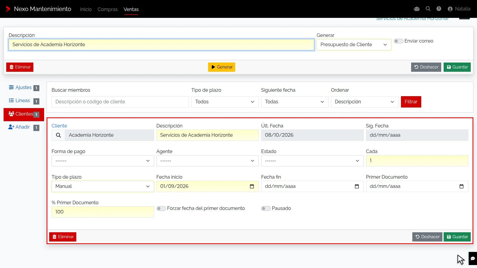Open the Generar document type dropdown
This screenshot has height=268, width=477.
click(354, 45)
